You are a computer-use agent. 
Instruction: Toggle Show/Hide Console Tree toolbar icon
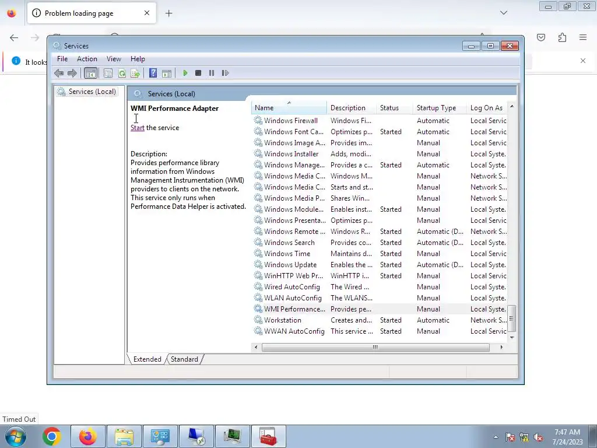point(90,73)
